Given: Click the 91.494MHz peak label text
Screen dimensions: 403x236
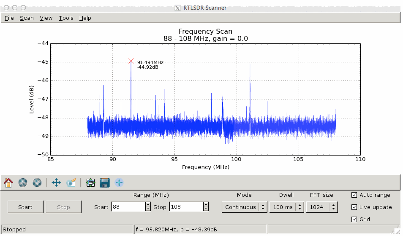Looking at the screenshot, I should coord(150,62).
